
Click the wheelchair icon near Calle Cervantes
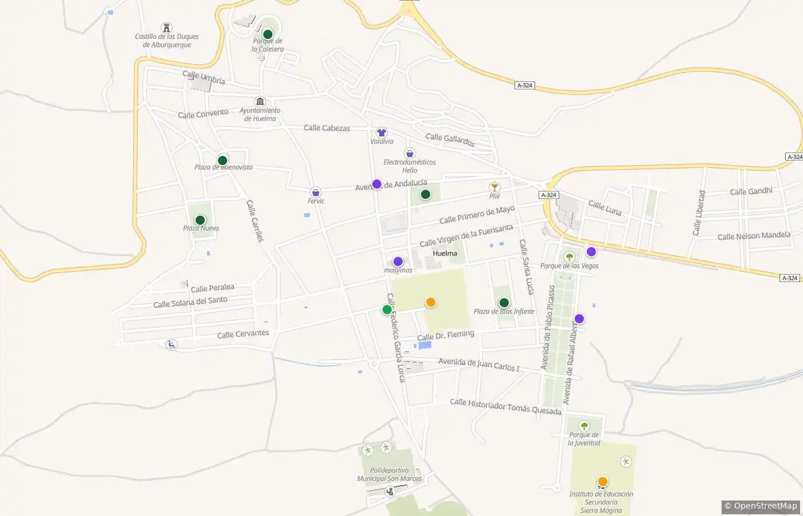coord(171,345)
